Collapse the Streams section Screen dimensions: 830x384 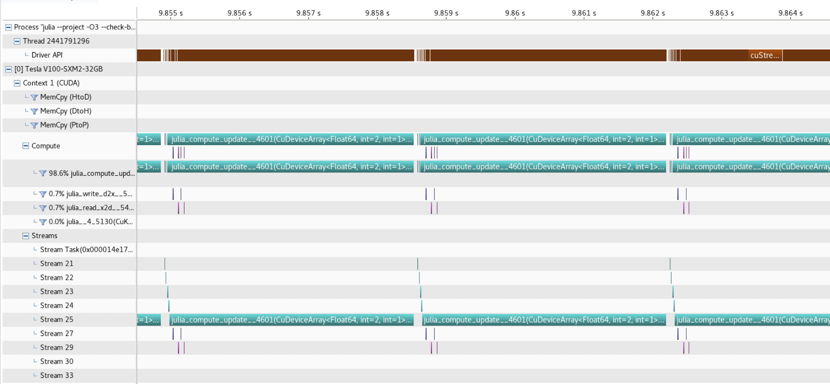click(26, 236)
